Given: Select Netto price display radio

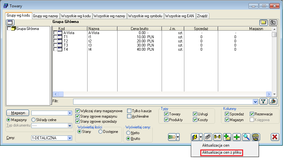Looking at the screenshot, I should pos(128,133).
